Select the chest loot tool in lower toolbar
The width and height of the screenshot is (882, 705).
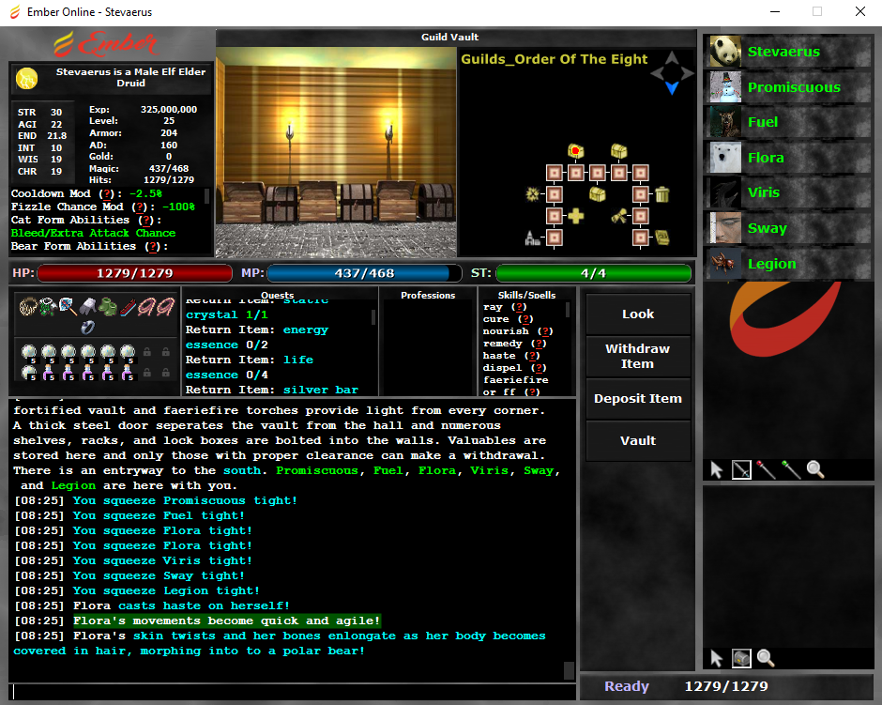point(741,659)
